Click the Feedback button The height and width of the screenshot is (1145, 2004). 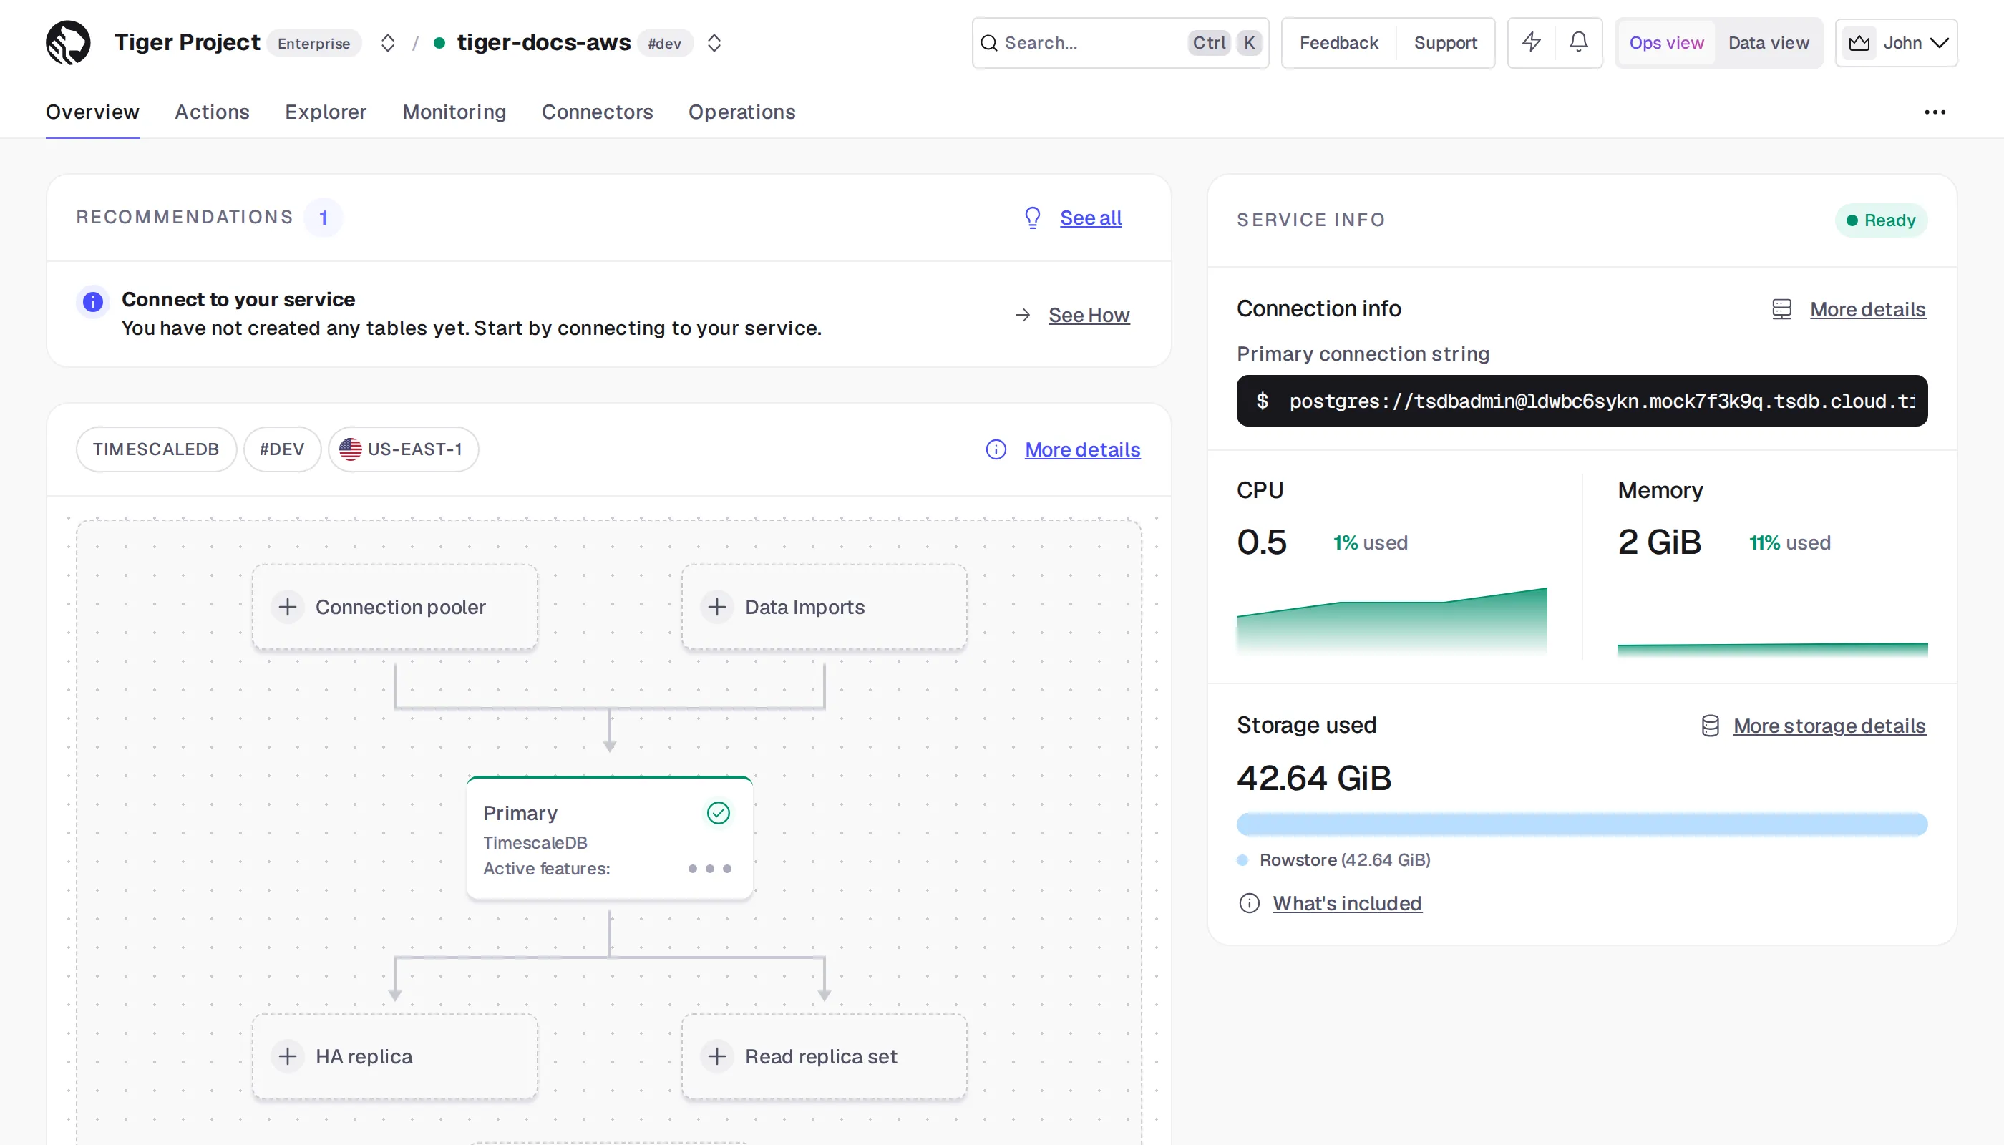point(1338,42)
